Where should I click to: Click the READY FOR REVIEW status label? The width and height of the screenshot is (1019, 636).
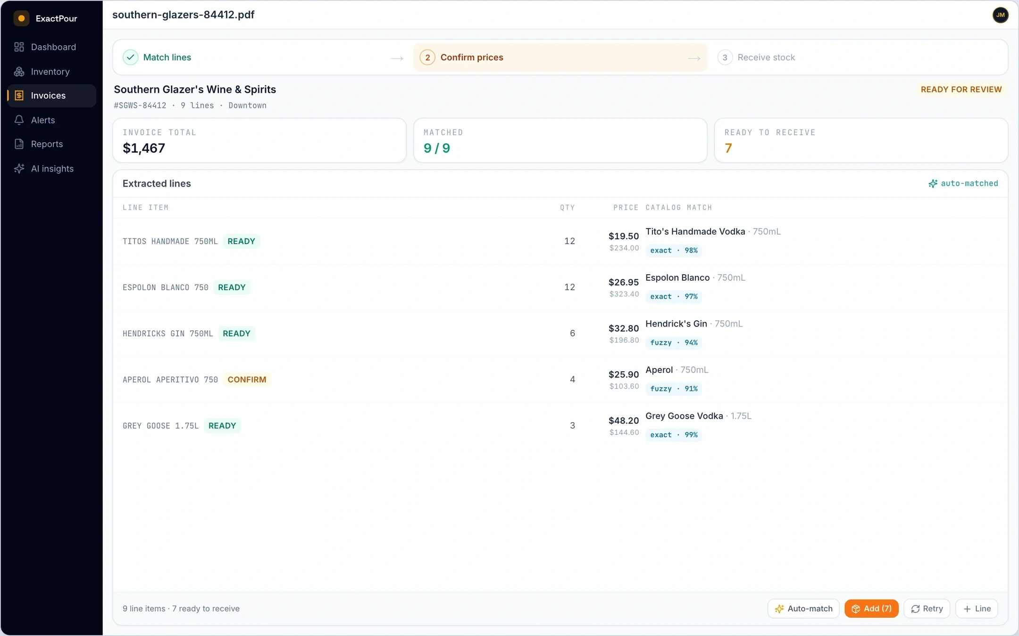[x=961, y=90]
